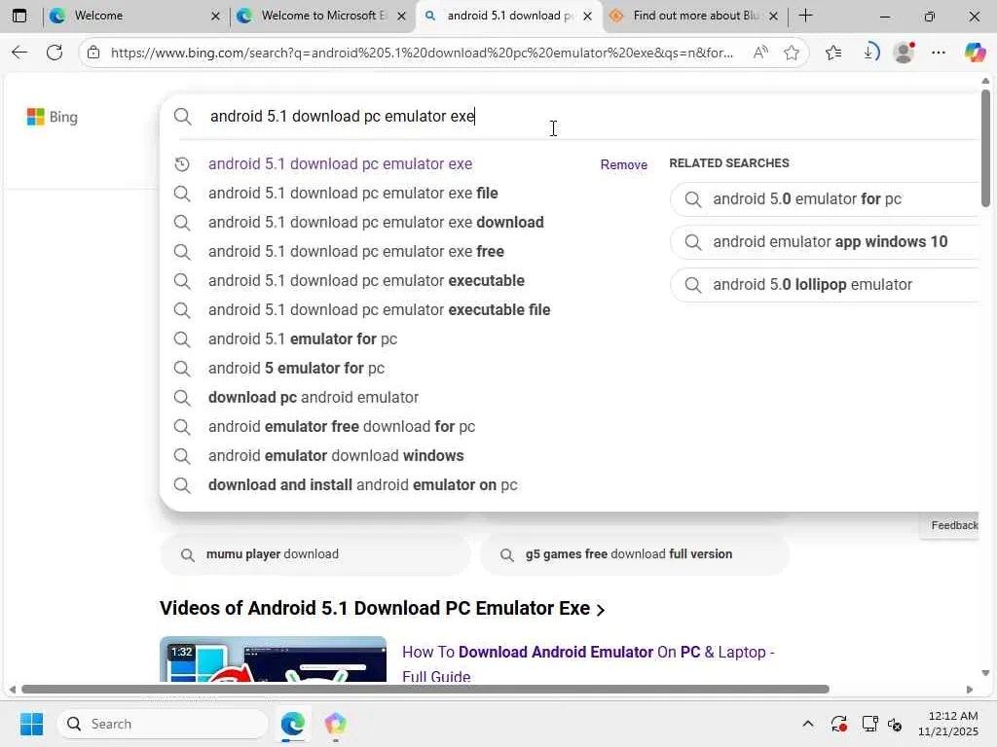Open Read aloud icon in address bar
Image resolution: width=997 pixels, height=747 pixels.
coord(759,53)
